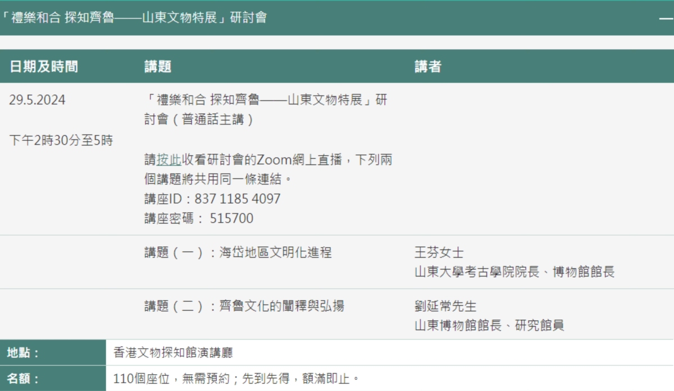Image resolution: width=674 pixels, height=391 pixels.
Task: Click 山東博物館館長、研究館員 speaker title
Action: 489,325
